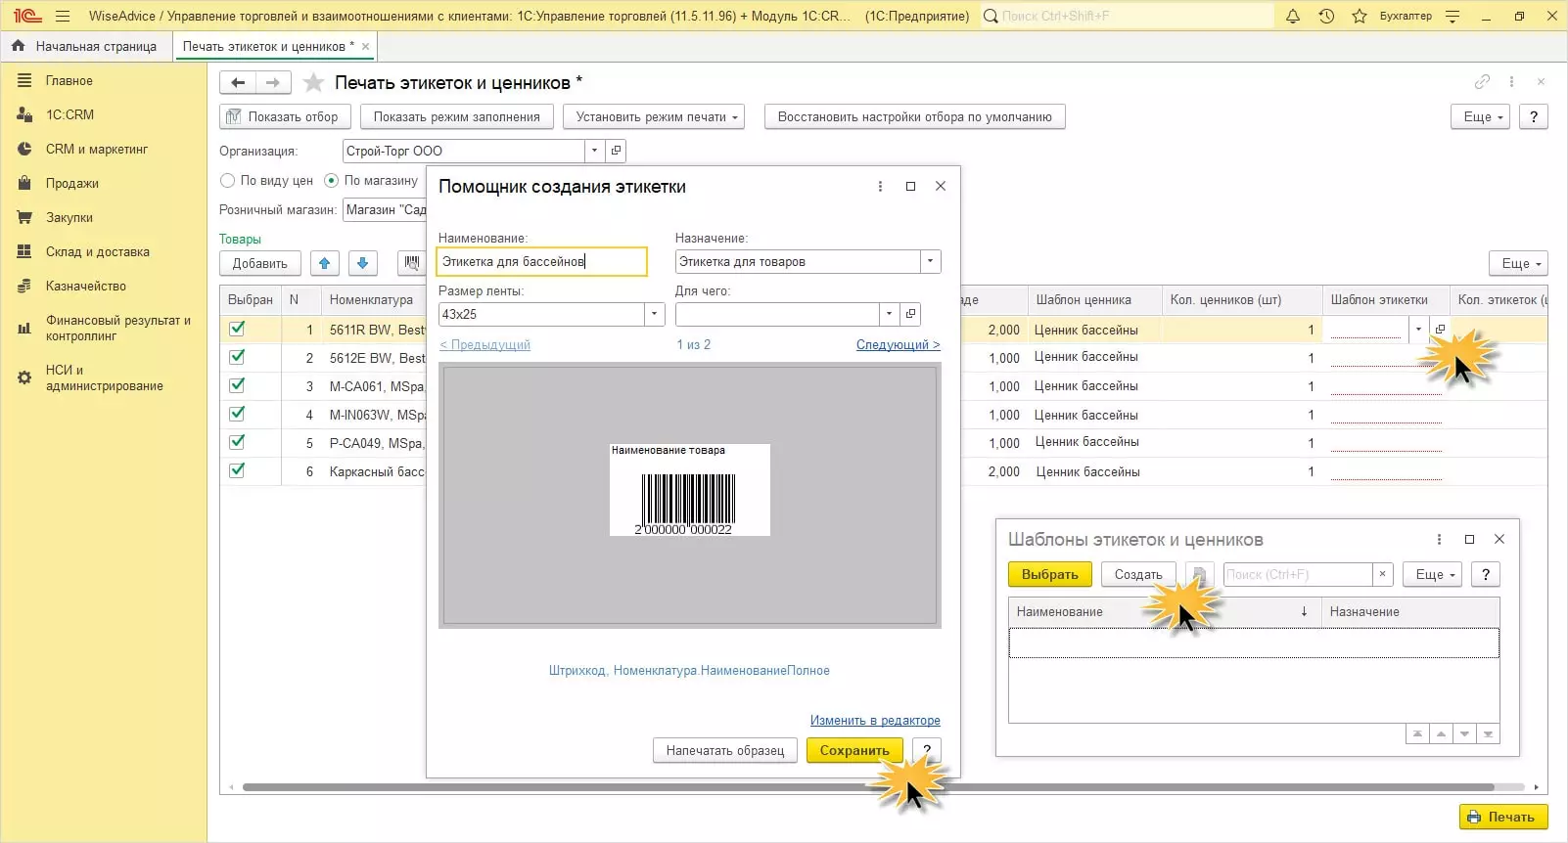Move row up with blue arrow
The height and width of the screenshot is (843, 1568).
(x=325, y=263)
